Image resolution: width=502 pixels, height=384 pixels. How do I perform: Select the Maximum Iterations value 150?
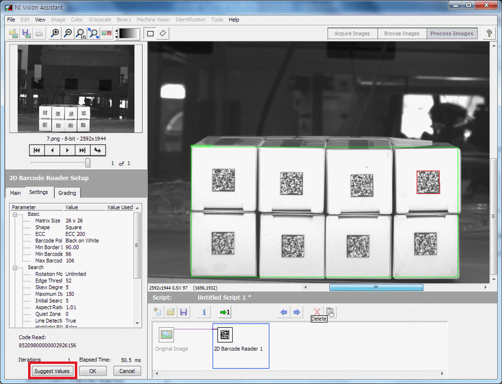tap(70, 294)
